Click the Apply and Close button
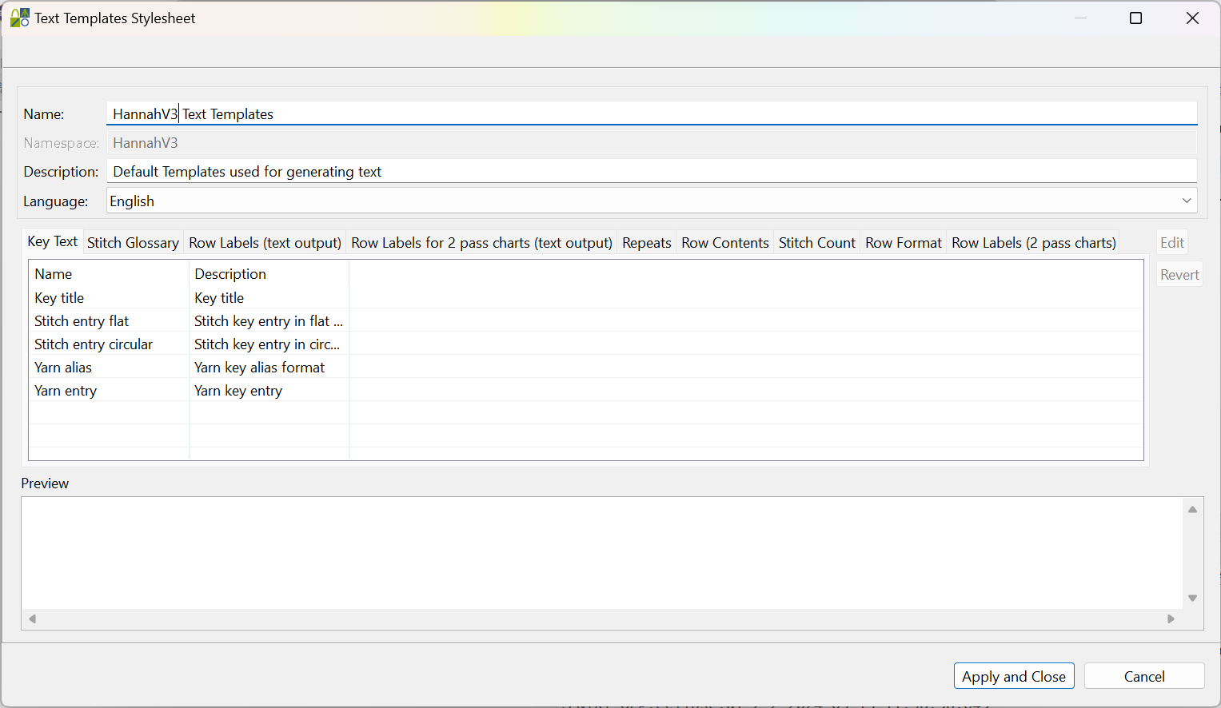Image resolution: width=1221 pixels, height=708 pixels. pos(1013,676)
